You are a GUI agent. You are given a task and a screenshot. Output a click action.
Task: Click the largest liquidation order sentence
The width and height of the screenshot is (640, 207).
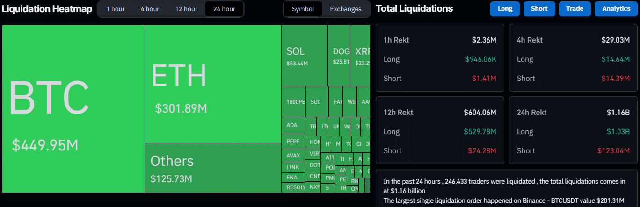[x=504, y=200]
